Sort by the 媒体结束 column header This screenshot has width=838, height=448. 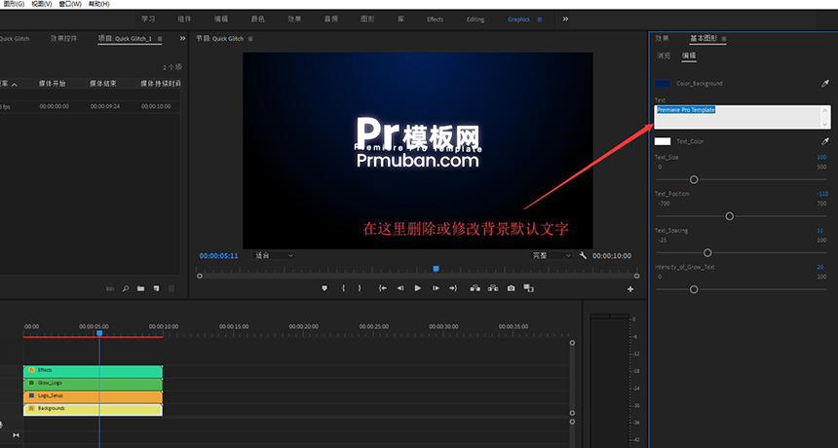[102, 84]
